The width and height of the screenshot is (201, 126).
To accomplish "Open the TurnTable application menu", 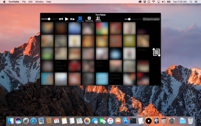I will (14, 2).
